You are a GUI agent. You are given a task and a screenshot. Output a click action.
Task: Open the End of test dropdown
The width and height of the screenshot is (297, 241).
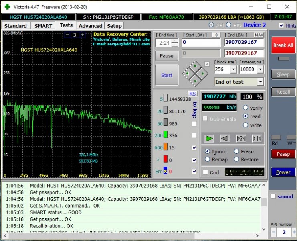point(260,82)
